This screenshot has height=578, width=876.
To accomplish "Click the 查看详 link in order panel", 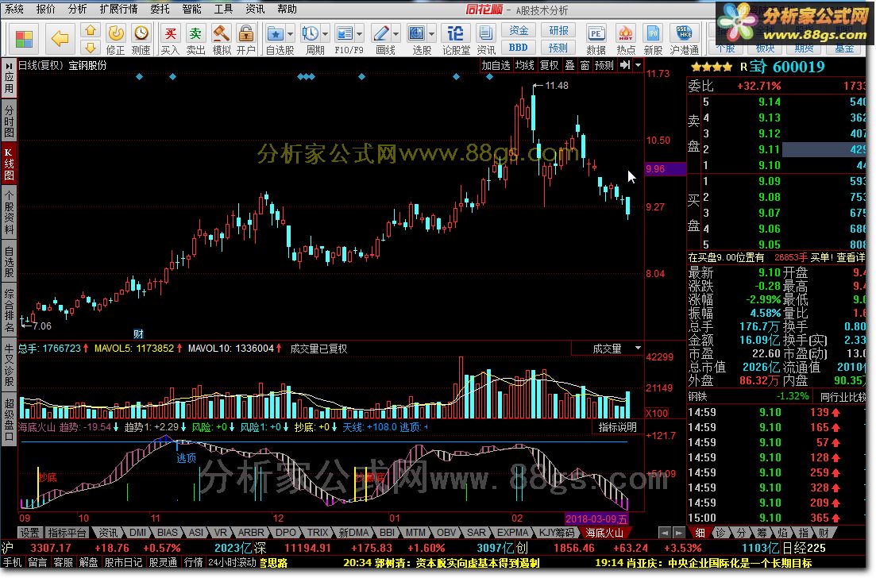I will click(851, 257).
